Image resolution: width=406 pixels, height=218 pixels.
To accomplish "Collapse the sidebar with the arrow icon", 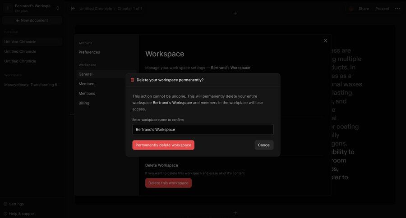I will [73, 9].
